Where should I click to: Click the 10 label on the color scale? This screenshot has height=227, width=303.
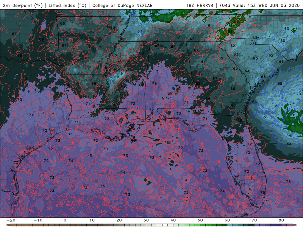pos(92,220)
